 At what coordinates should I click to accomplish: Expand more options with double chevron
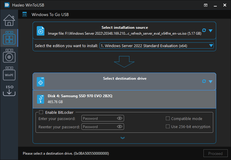tap(123, 138)
